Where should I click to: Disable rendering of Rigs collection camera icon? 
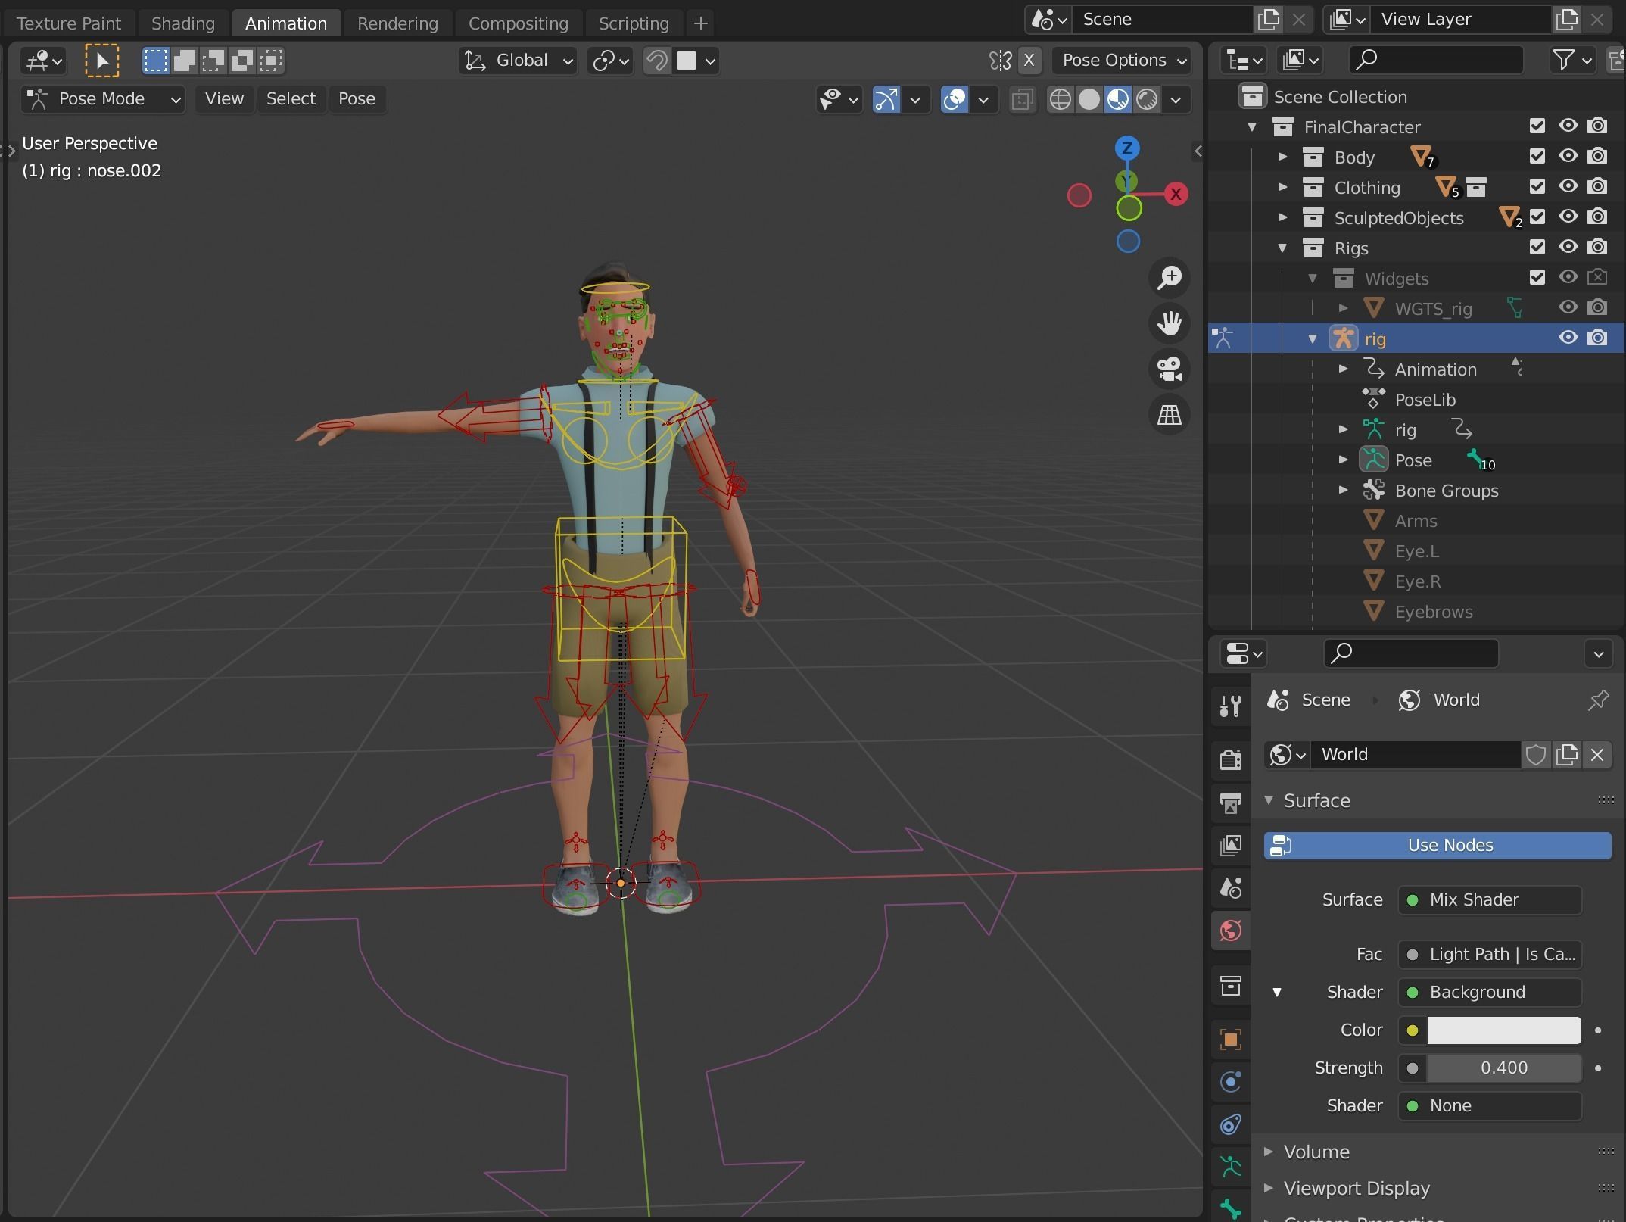tap(1597, 247)
